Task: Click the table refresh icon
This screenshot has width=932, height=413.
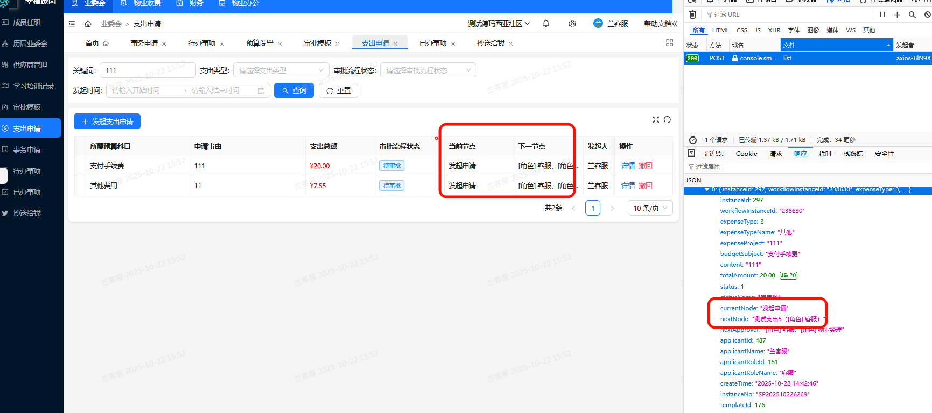Action: pos(668,119)
